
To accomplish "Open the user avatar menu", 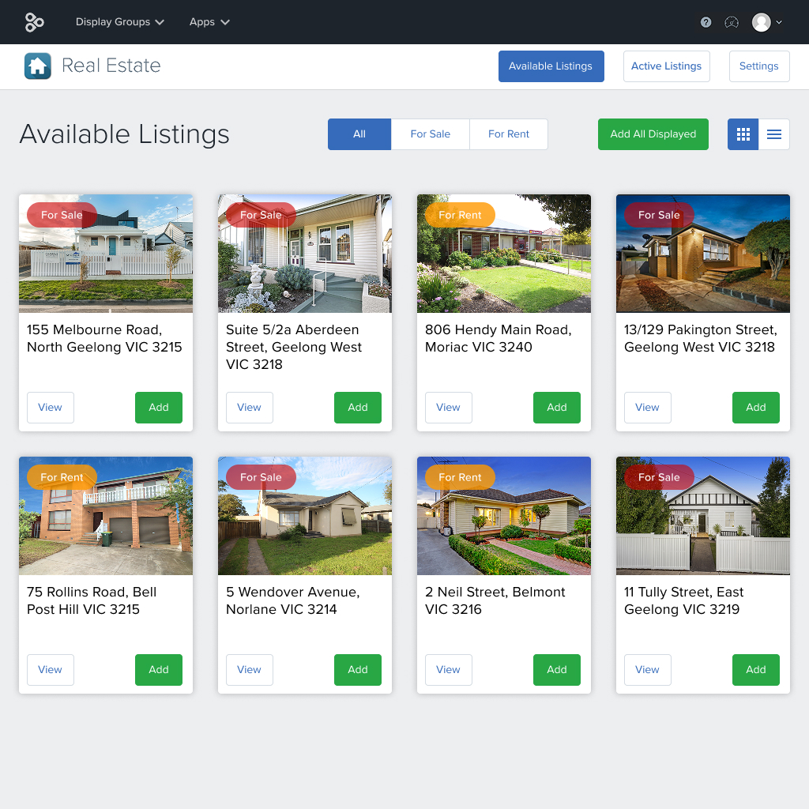I will click(762, 22).
